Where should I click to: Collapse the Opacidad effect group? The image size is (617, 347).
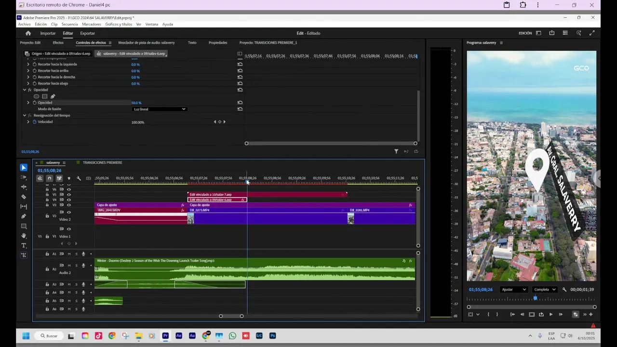tap(25, 90)
